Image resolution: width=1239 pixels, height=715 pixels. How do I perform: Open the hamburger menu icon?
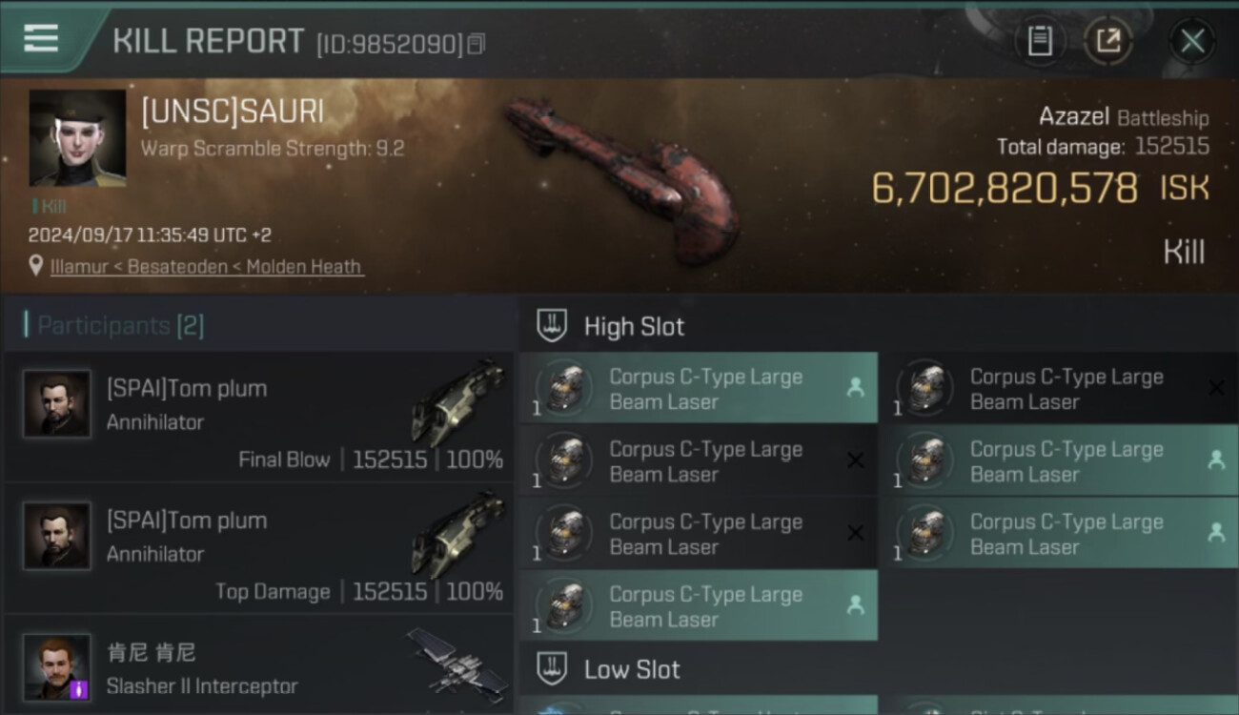click(x=41, y=39)
